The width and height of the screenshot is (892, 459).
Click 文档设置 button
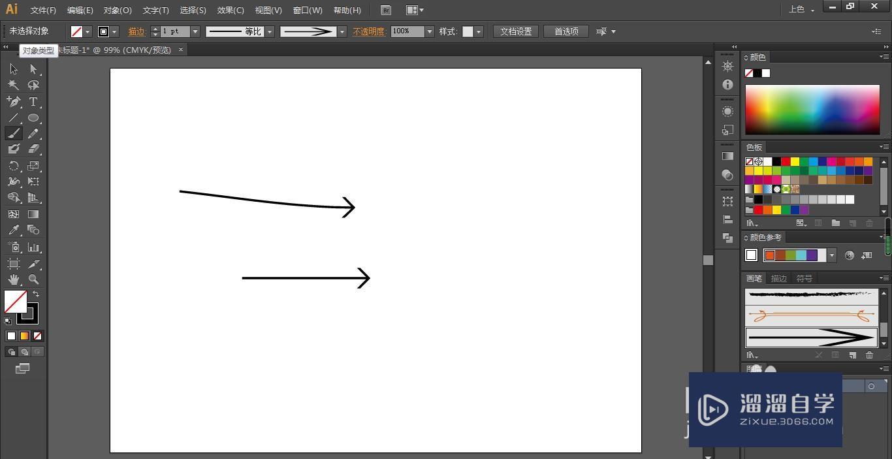point(516,31)
